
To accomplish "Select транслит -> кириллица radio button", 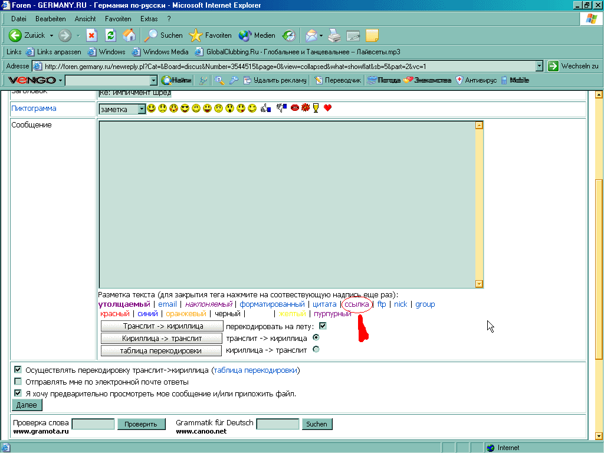I will 316,337.
